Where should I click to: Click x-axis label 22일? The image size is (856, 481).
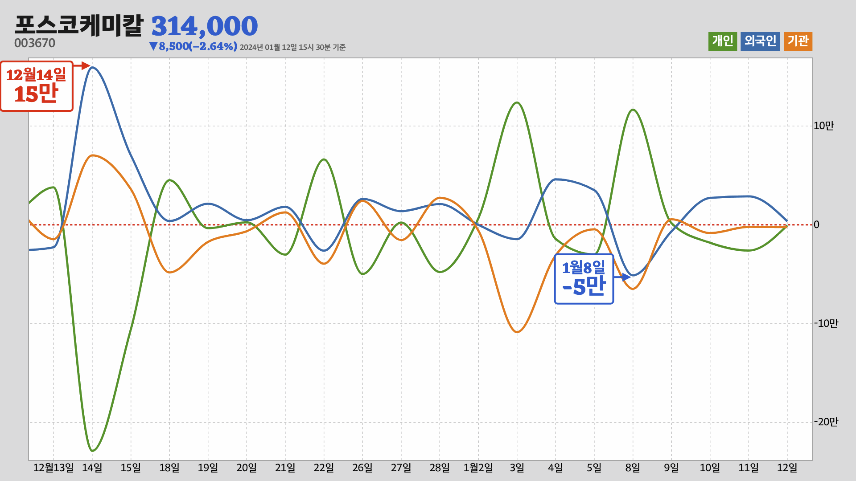[x=324, y=468]
